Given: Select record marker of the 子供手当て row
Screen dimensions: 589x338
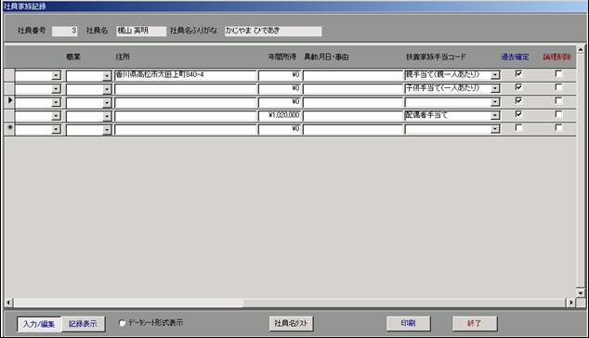Looking at the screenshot, I should point(9,88).
